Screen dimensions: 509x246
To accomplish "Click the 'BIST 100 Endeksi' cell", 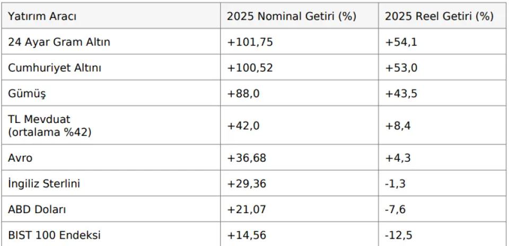I will [54, 235].
